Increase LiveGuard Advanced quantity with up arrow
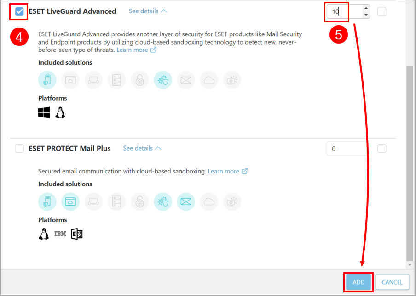Image resolution: width=416 pixels, height=296 pixels. tap(366, 8)
